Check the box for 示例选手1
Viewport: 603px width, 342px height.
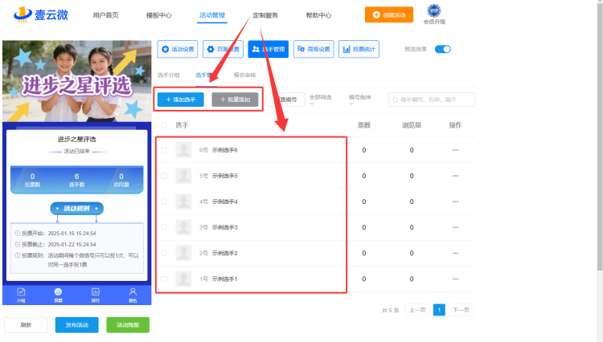pyautogui.click(x=164, y=279)
